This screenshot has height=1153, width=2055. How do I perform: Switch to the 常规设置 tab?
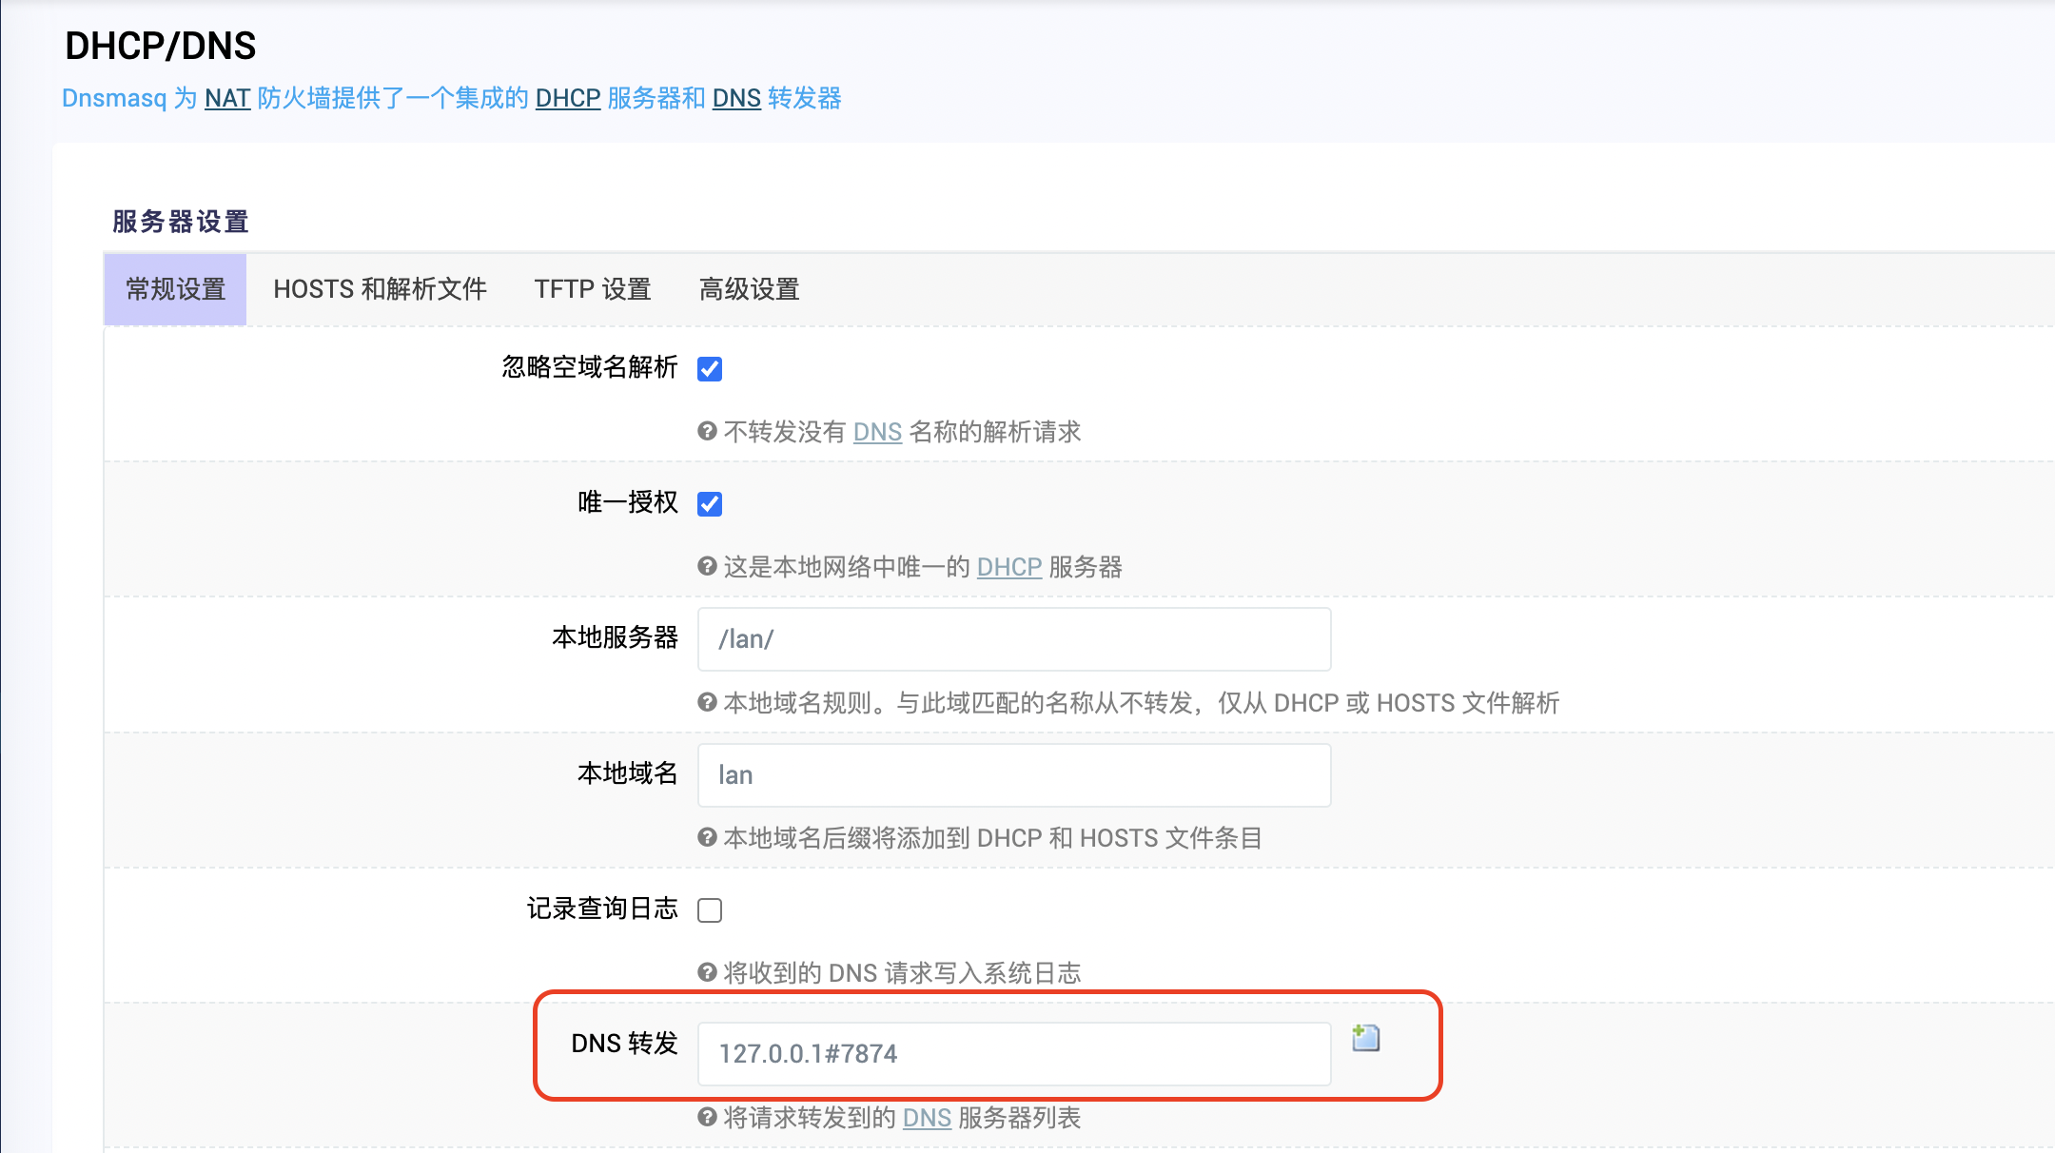point(175,289)
